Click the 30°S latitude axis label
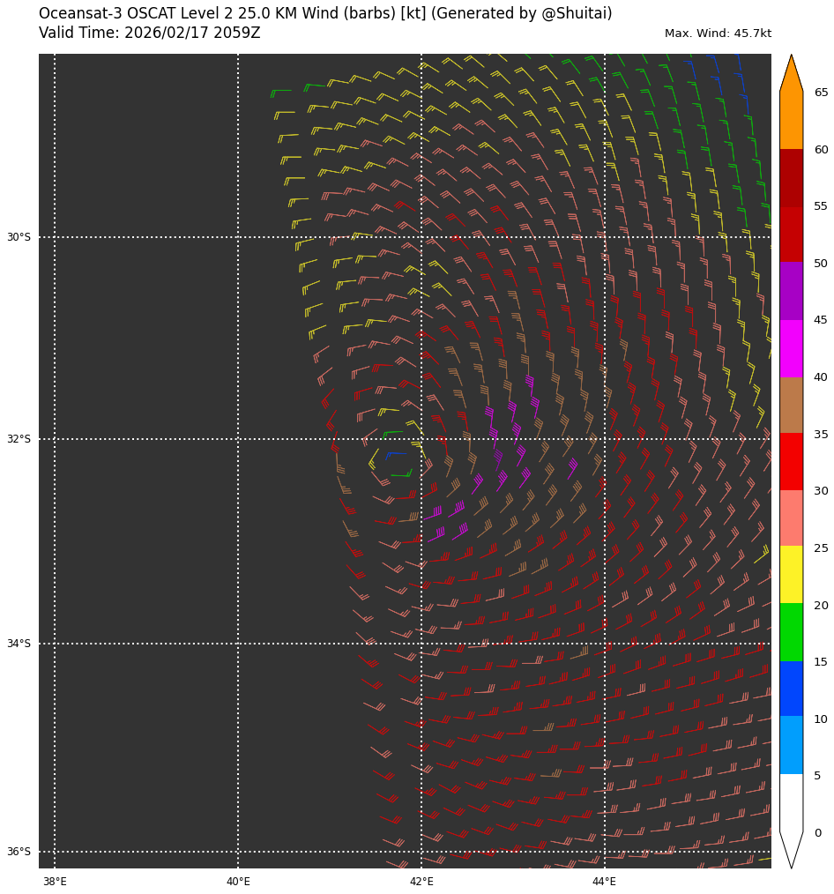This screenshot has width=834, height=894. tap(19, 237)
